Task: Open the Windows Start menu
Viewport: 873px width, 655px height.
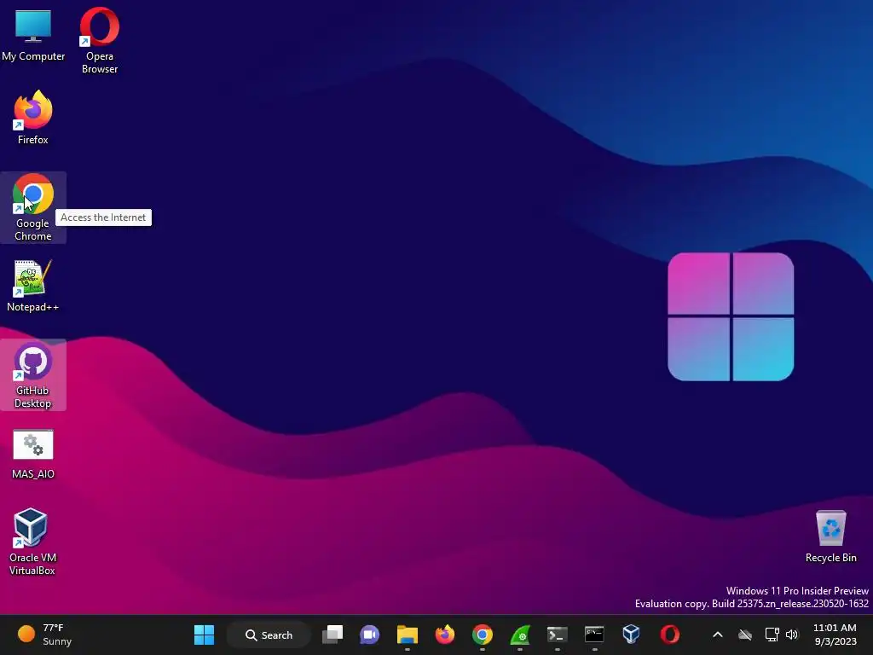Action: pos(204,635)
